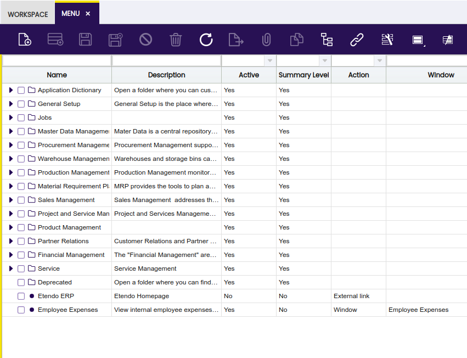Select the Employee Expenses checkbox
Screen dimensions: 467x358
pyautogui.click(x=21, y=310)
